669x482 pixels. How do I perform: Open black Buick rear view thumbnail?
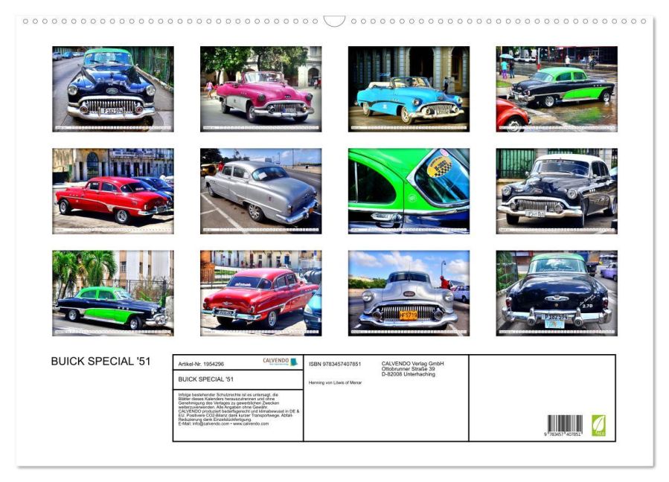tap(557, 293)
